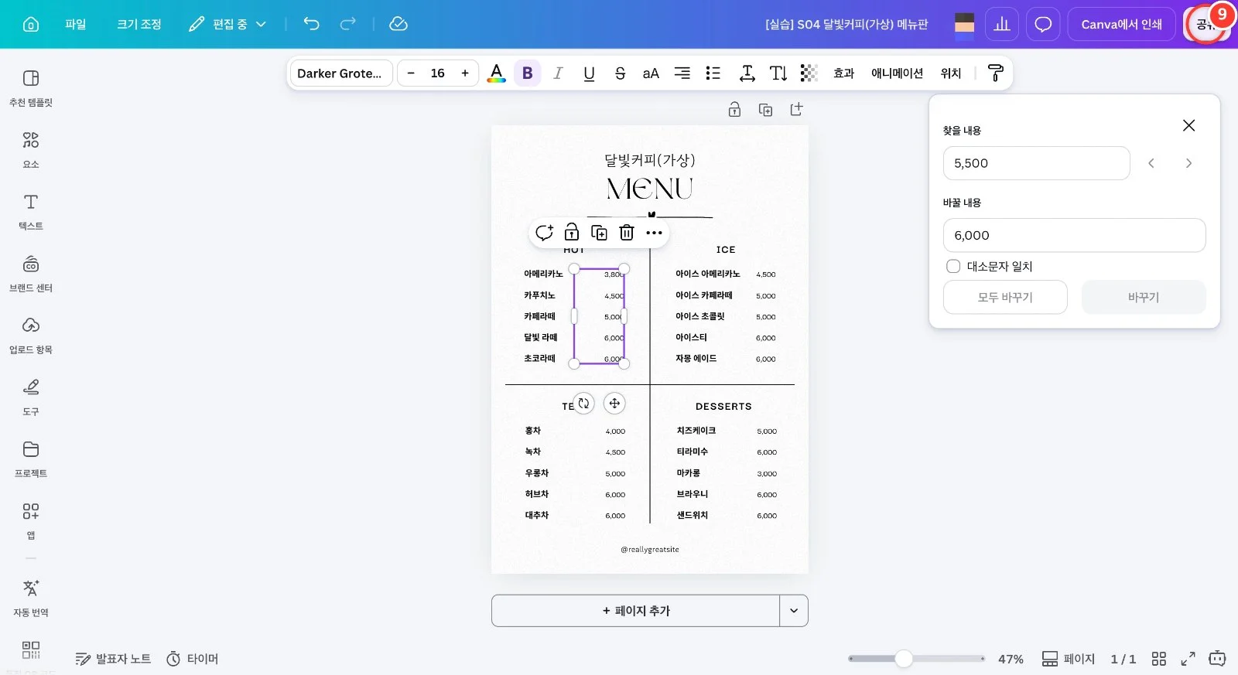This screenshot has width=1238, height=675.
Task: Toggle bold formatting
Action: [x=528, y=73]
